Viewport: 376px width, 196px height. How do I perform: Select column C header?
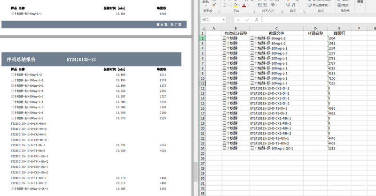(x=276, y=28)
